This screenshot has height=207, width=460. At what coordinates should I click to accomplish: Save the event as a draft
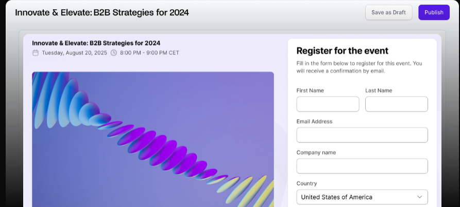click(388, 12)
